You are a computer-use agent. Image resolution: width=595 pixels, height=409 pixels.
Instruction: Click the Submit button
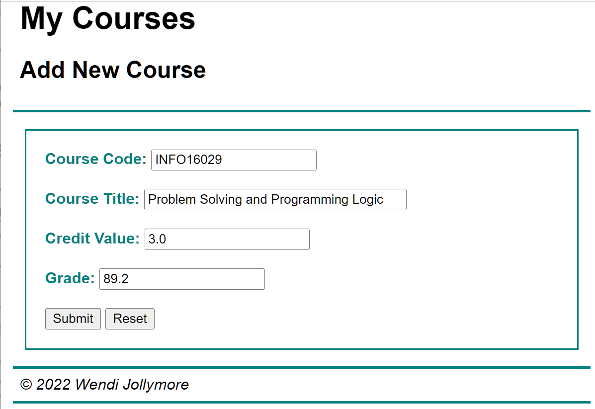pyautogui.click(x=73, y=319)
